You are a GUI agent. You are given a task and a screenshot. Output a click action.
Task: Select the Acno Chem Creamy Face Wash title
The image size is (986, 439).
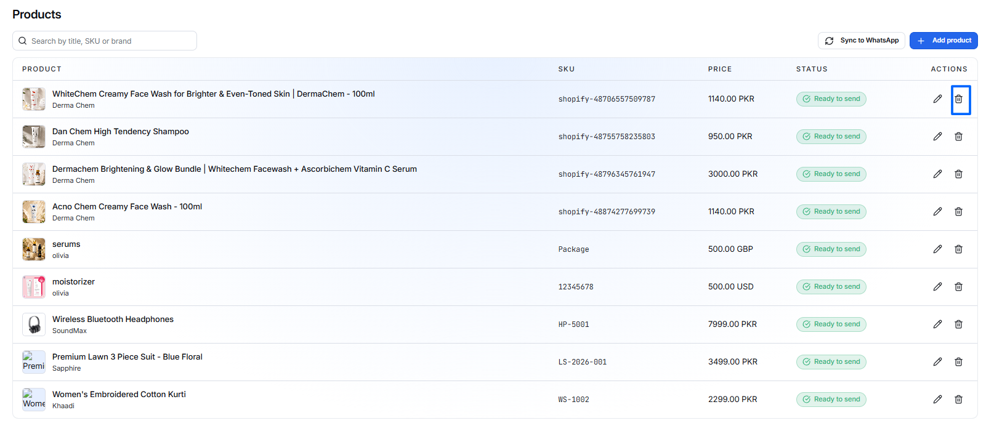tap(127, 207)
